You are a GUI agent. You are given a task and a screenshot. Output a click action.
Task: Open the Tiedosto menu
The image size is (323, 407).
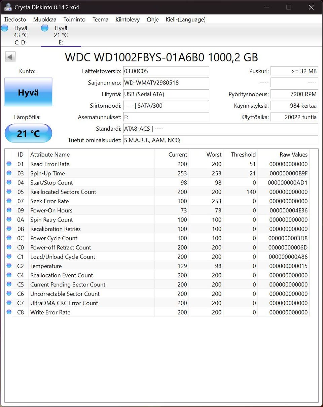[15, 20]
